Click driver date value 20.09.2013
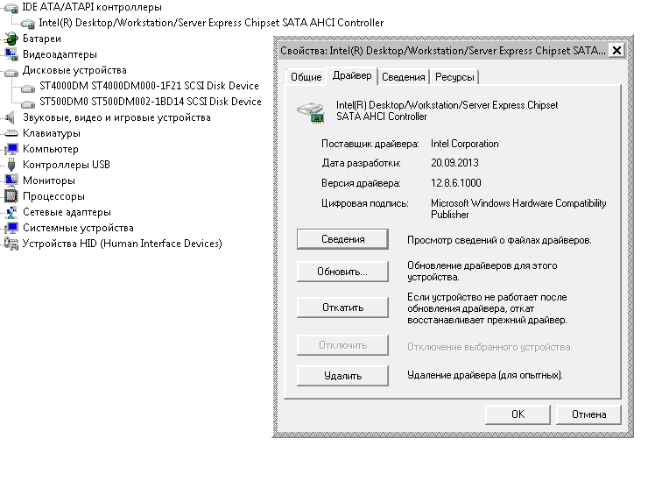 pos(454,163)
